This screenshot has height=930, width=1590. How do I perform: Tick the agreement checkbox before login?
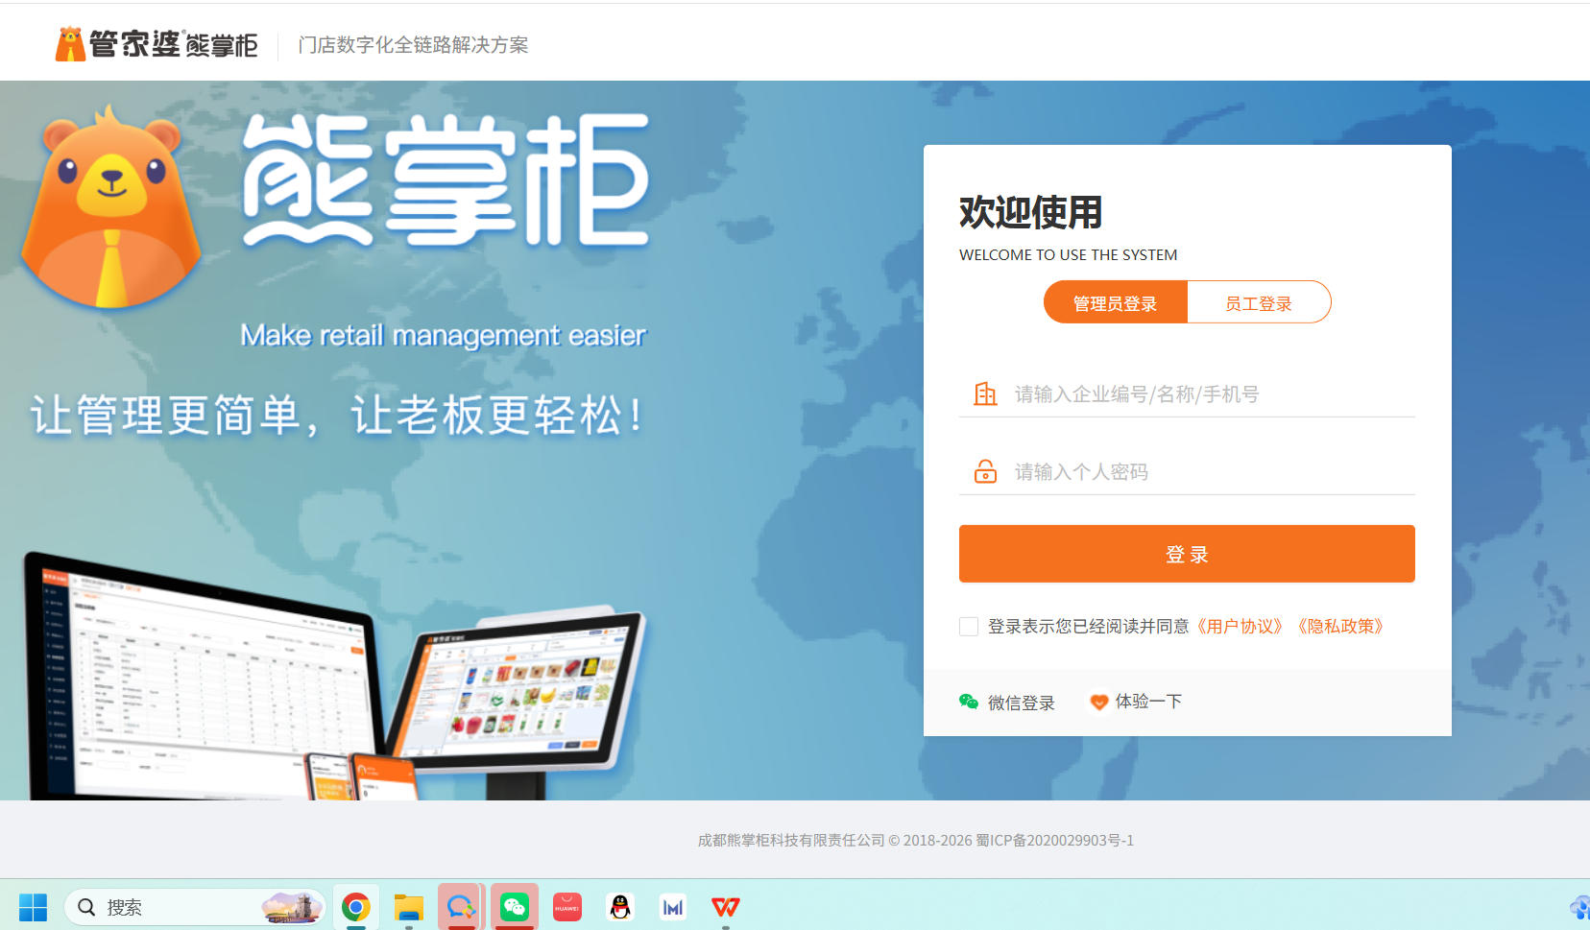tap(969, 627)
